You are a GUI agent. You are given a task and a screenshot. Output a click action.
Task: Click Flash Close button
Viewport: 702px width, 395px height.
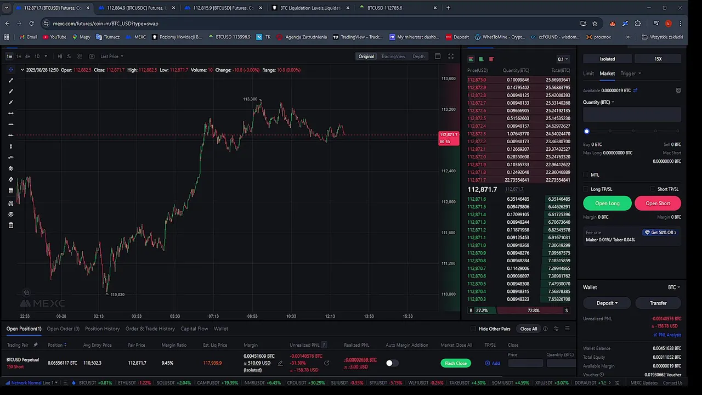456,363
